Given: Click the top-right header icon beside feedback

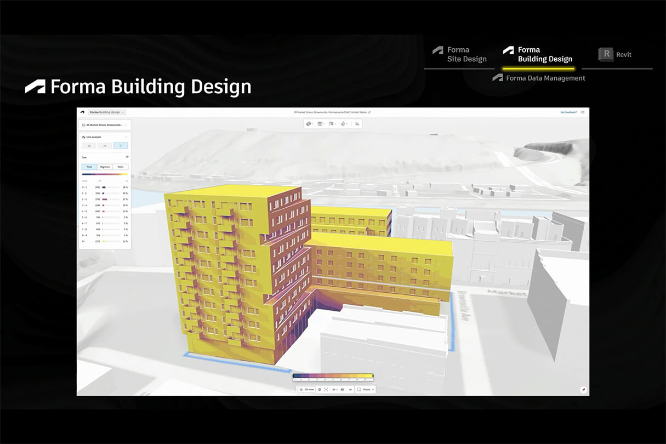Looking at the screenshot, I should coord(583,112).
